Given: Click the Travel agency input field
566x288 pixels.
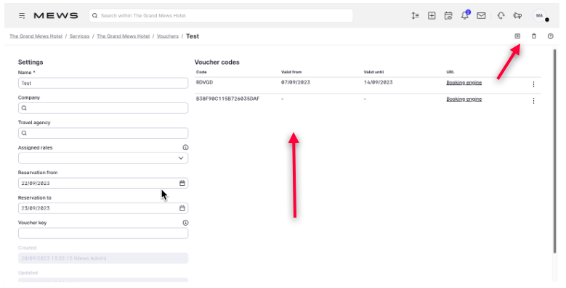Looking at the screenshot, I should point(103,133).
